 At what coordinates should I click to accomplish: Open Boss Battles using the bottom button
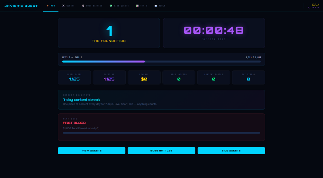click(161, 151)
